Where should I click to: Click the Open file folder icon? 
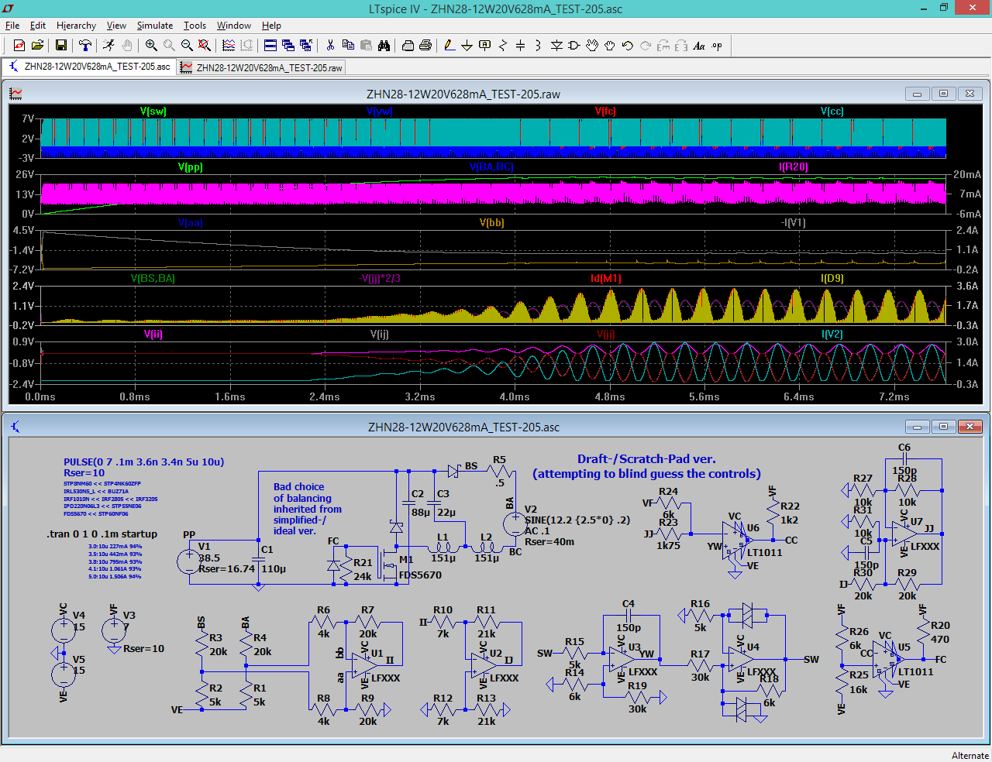point(37,46)
